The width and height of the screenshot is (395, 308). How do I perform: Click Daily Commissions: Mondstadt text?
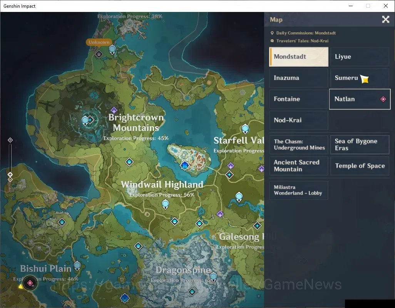tap(306, 33)
